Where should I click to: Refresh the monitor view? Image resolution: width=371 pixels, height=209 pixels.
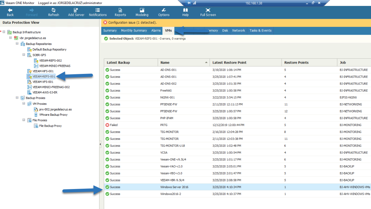point(54,12)
